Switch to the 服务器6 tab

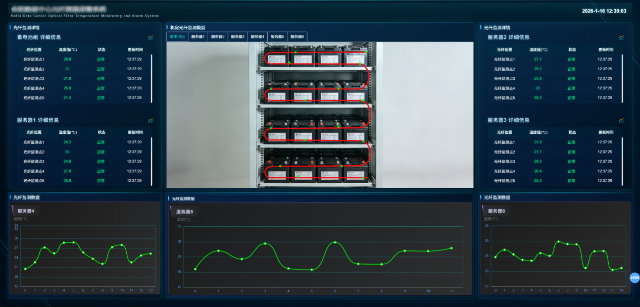(297, 37)
